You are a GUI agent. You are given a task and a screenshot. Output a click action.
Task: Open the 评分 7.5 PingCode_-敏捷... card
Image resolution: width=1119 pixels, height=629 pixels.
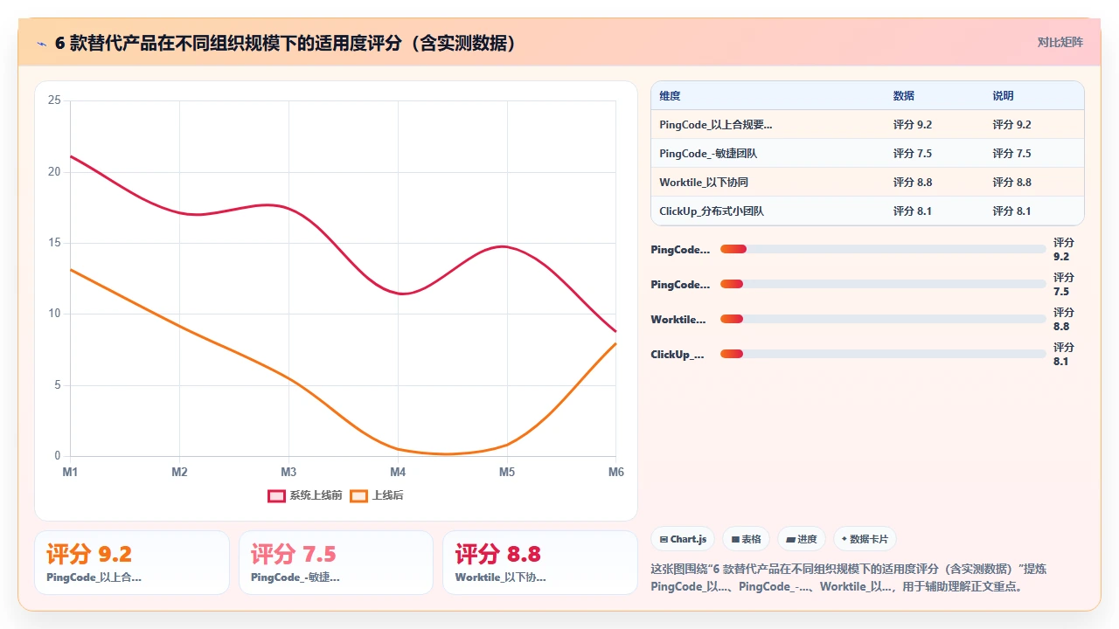pos(336,563)
